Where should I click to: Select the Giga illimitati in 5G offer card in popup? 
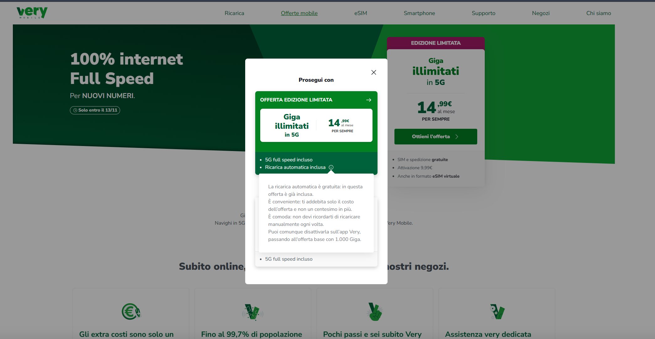(316, 125)
